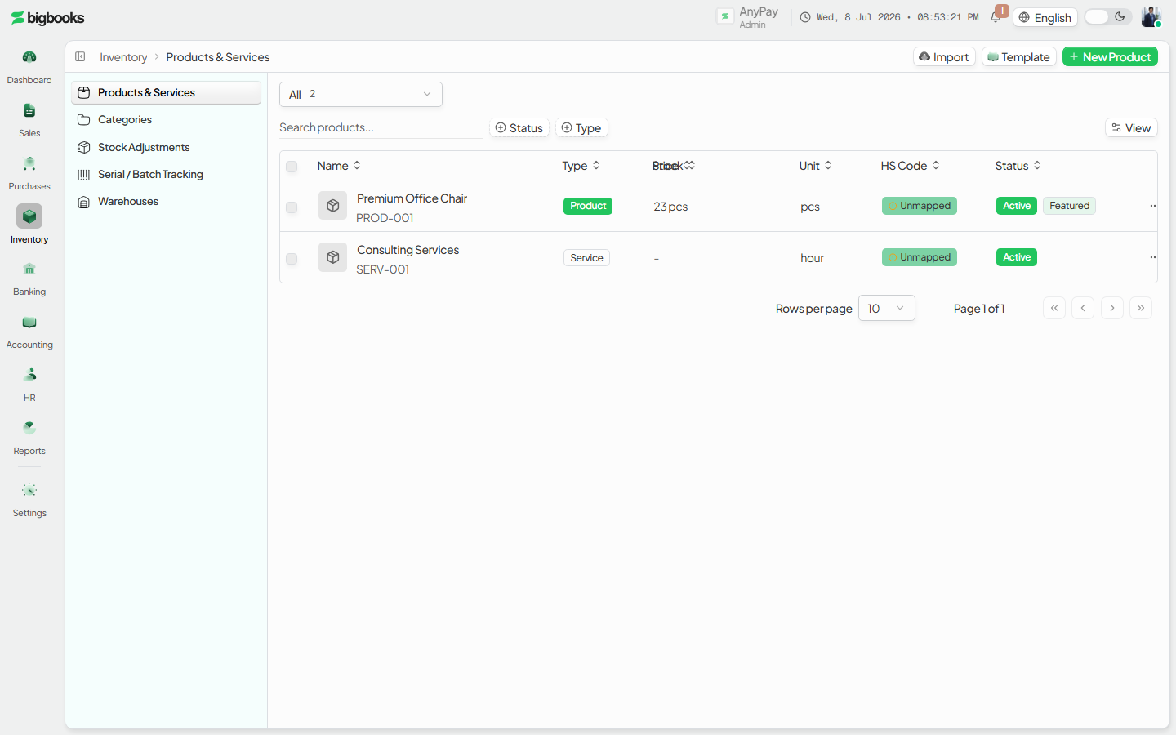This screenshot has height=735, width=1176.
Task: Open the Consulting Services product name
Action: [x=408, y=250]
